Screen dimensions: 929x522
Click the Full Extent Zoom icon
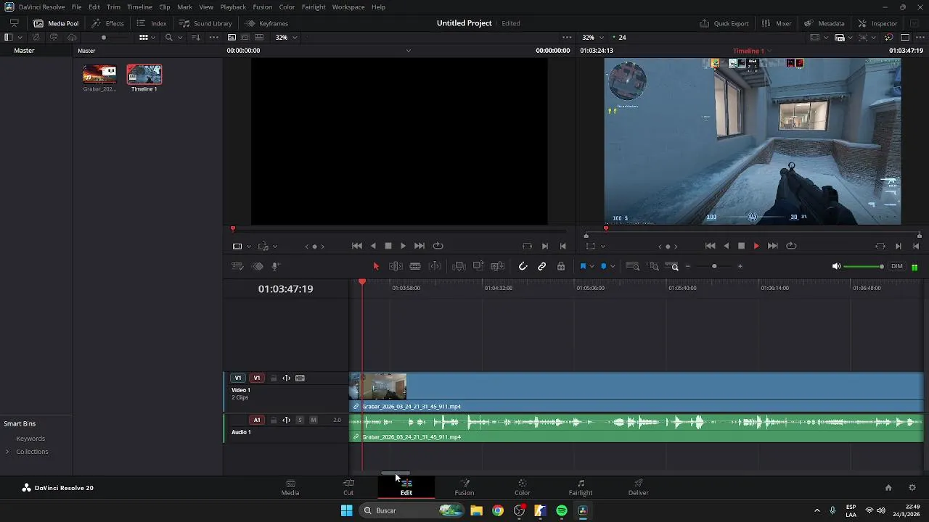coord(633,266)
